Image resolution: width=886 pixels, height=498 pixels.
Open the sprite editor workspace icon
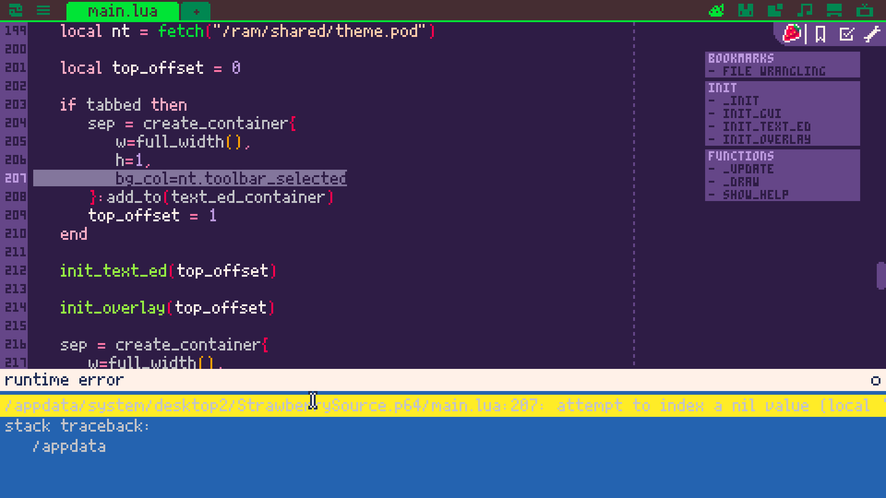tap(745, 10)
